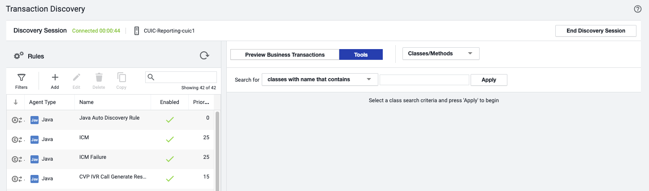Screen dimensions: 649x191
Task: Select the ICM Failure rule name
Action: (93, 157)
